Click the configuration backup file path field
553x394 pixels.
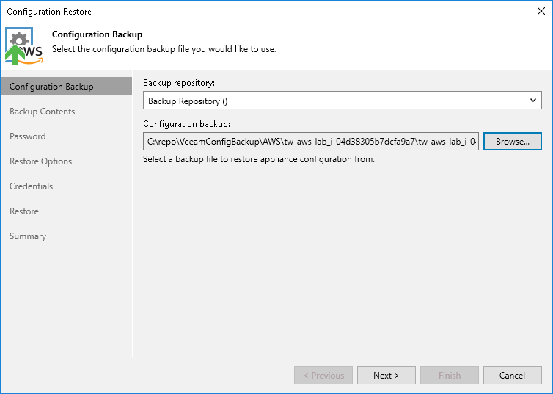(310, 141)
